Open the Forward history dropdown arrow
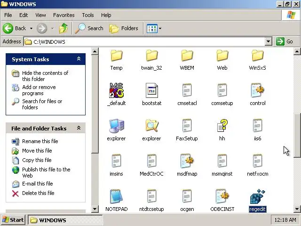The height and width of the screenshot is (226, 301). pos(52,28)
